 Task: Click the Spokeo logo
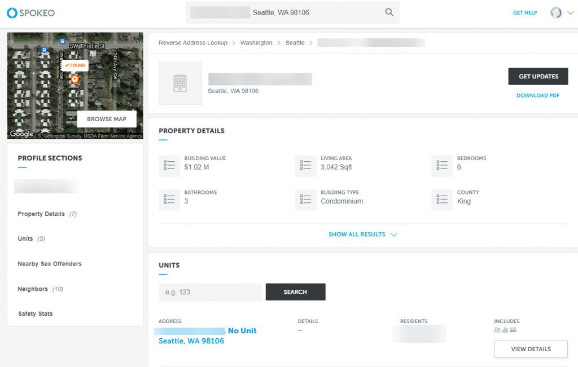click(x=31, y=13)
